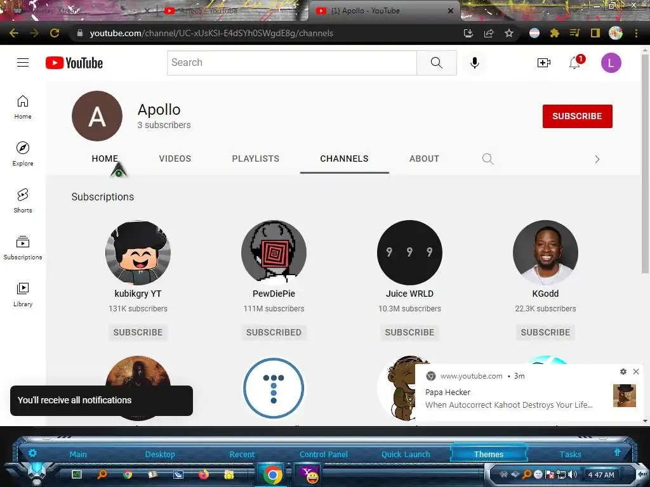Subscribe to kubikgry YT
Screen dimensions: 650x487
(x=138, y=332)
